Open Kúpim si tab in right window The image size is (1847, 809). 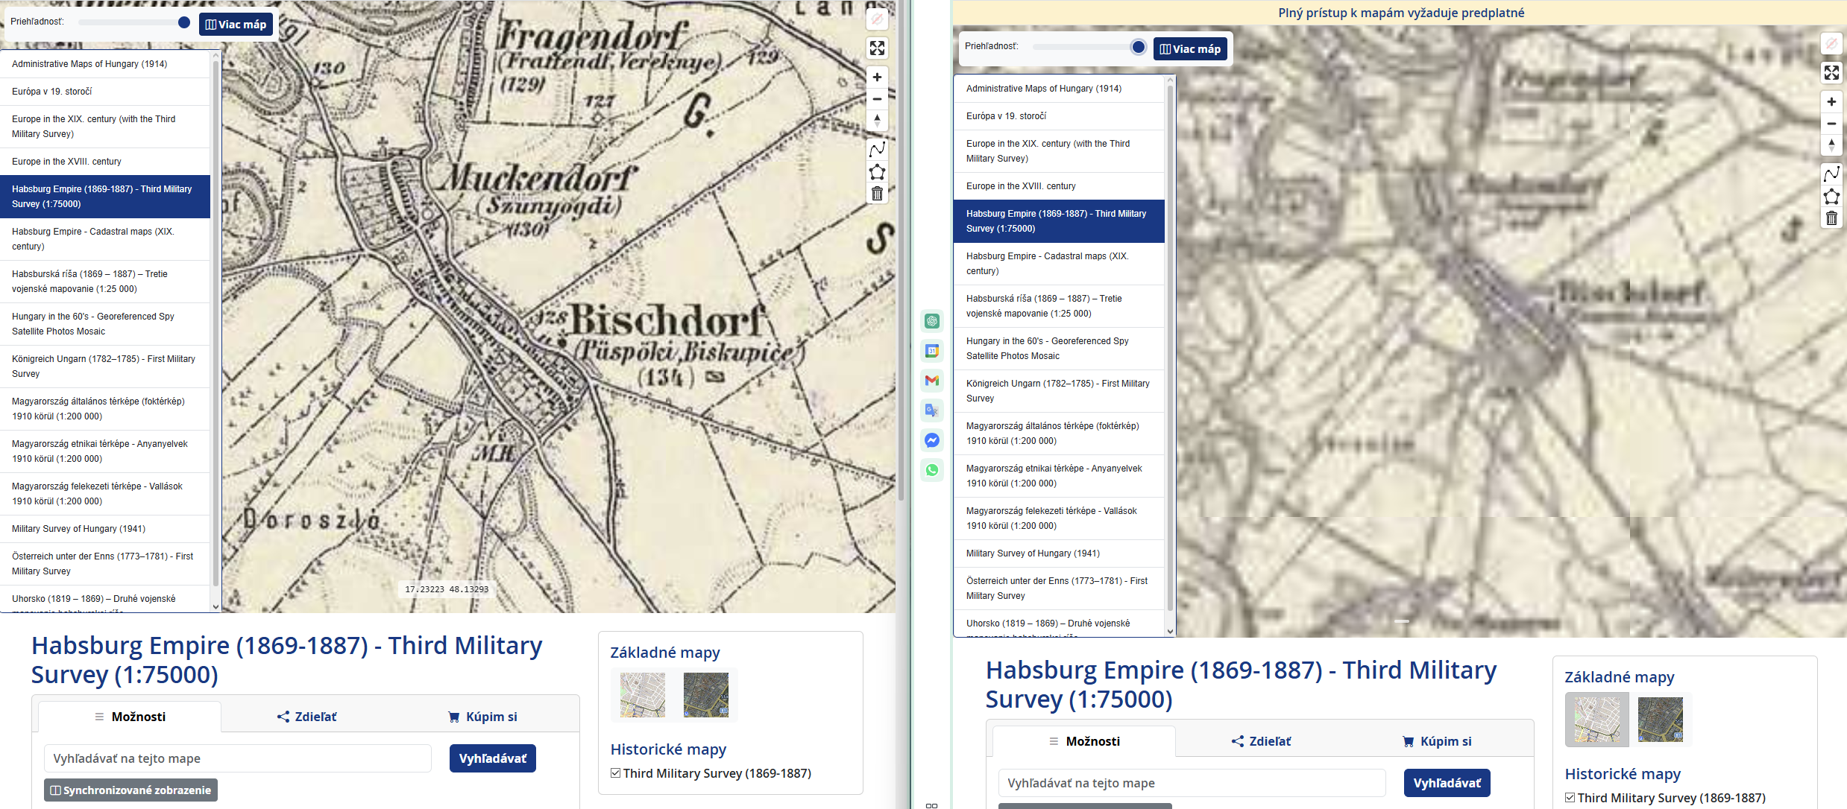1437,741
